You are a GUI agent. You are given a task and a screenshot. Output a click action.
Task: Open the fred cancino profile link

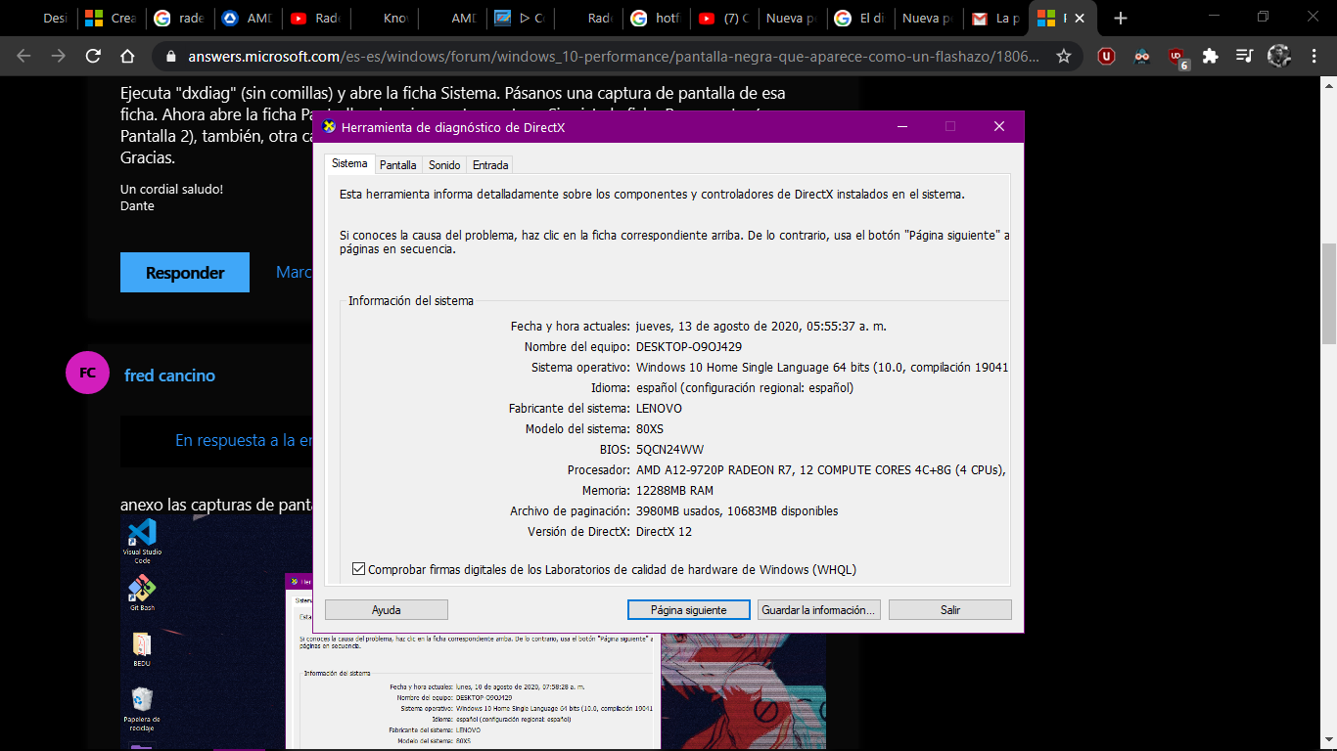point(170,375)
